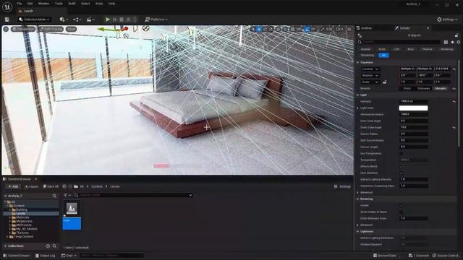
Task: Open the Content Browser filter icon
Action: click(67, 195)
